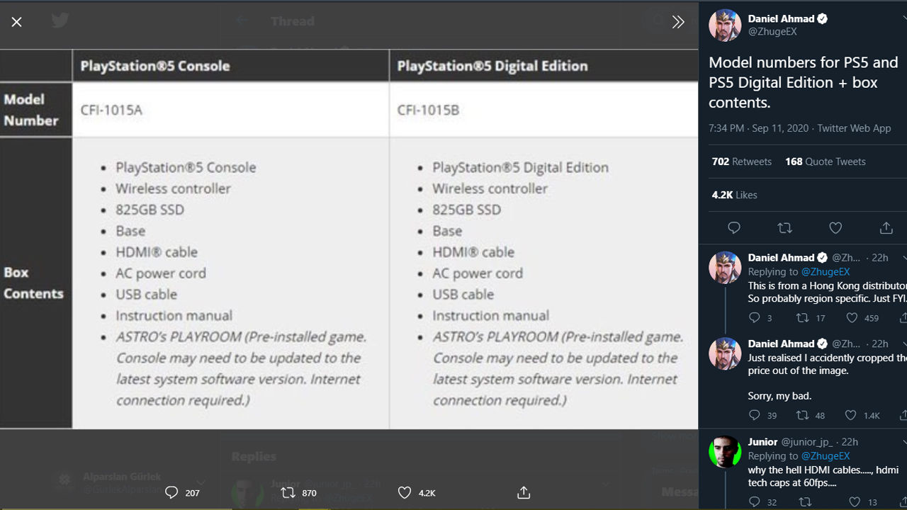907x510 pixels.
Task: Reply icon with 39 on 'Sorry, my bad' tweet
Action: click(x=755, y=416)
